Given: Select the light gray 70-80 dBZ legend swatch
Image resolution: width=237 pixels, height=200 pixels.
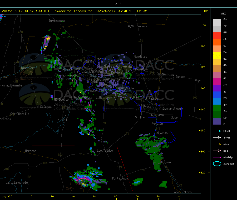Looking at the screenshot, I should 217,23.
